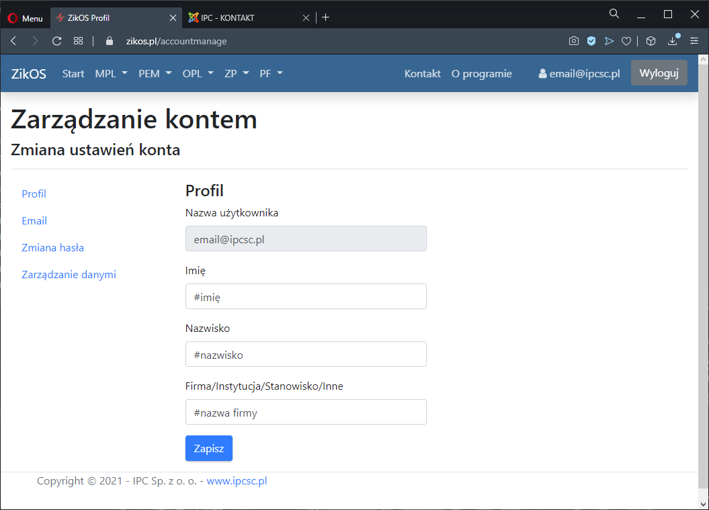
Task: Open the Zmiana hasła sidebar link
Action: 52,247
